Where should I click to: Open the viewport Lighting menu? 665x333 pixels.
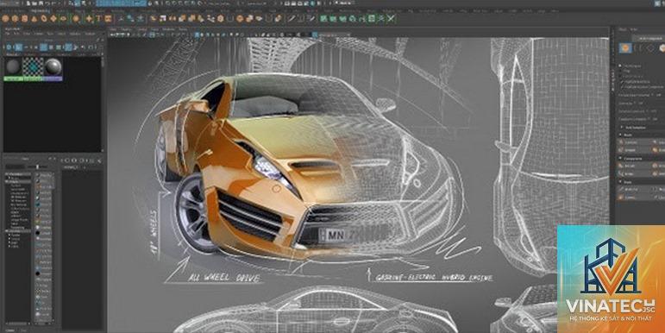coord(142,29)
